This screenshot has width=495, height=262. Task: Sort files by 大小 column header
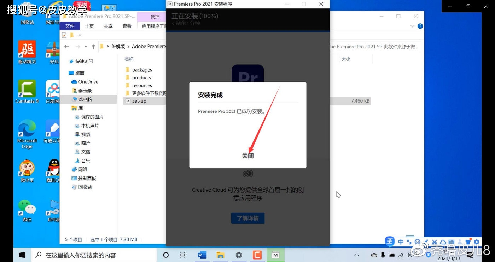pos(346,59)
